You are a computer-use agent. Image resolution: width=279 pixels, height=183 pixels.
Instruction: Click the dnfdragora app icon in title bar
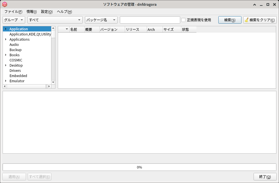click(5, 4)
